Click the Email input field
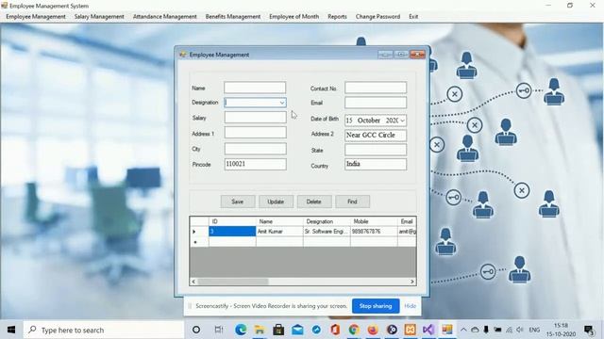The height and width of the screenshot is (339, 604). coord(376,103)
